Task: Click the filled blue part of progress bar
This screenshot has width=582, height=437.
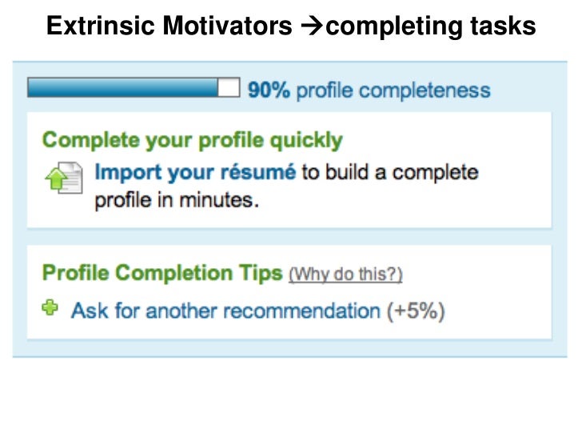Action: [x=123, y=88]
